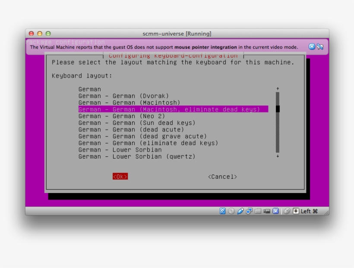This screenshot has width=354, height=268.
Task: Click the hard disk activity icon
Action: (x=223, y=211)
